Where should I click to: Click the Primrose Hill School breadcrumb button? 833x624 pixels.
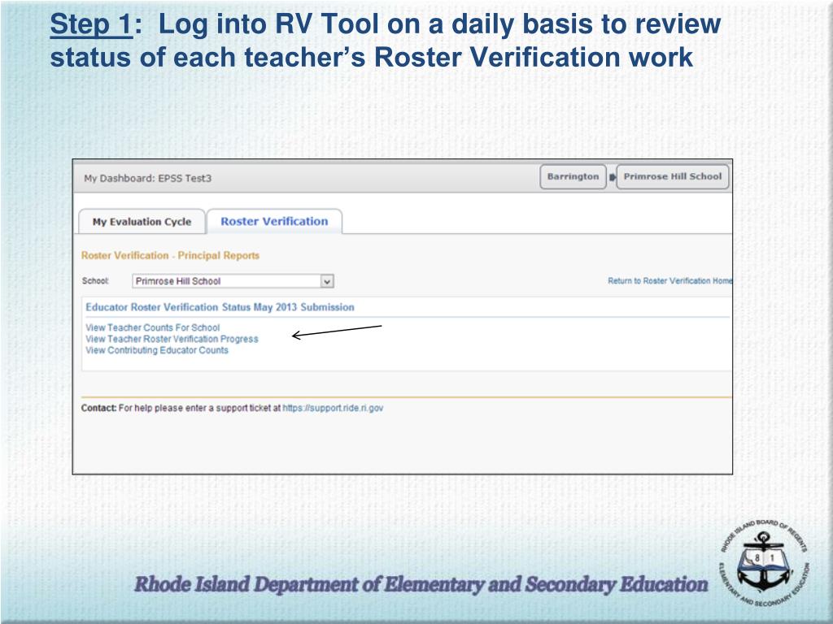point(672,176)
